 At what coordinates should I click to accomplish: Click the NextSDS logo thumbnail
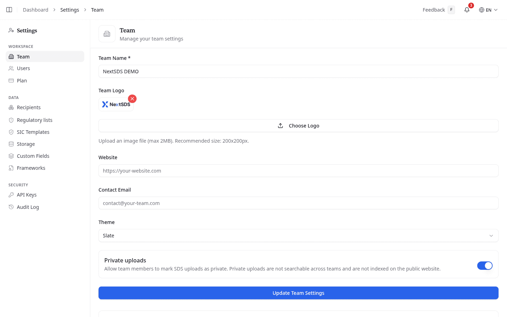click(x=116, y=104)
